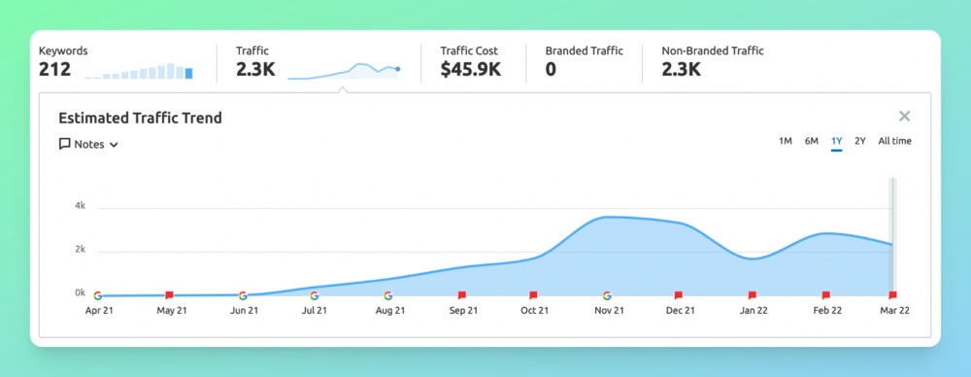
Task: Click the red note flag at Jan 22
Action: 753,295
